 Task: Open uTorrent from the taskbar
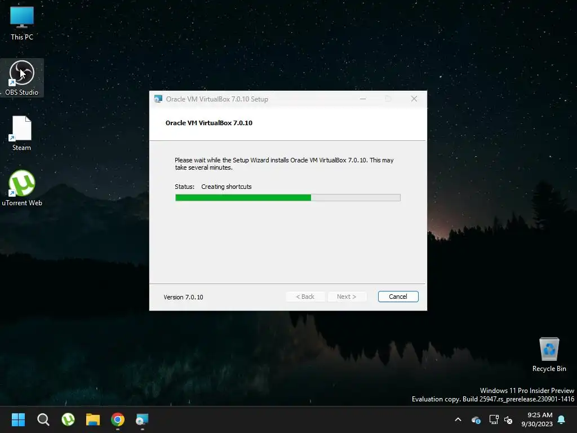pos(68,419)
